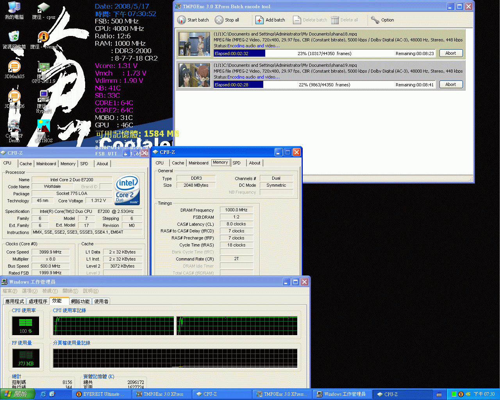Viewport: 500px width, 400px height.
Task: Open About tab in left CPU-Z window
Action: [x=102, y=164]
